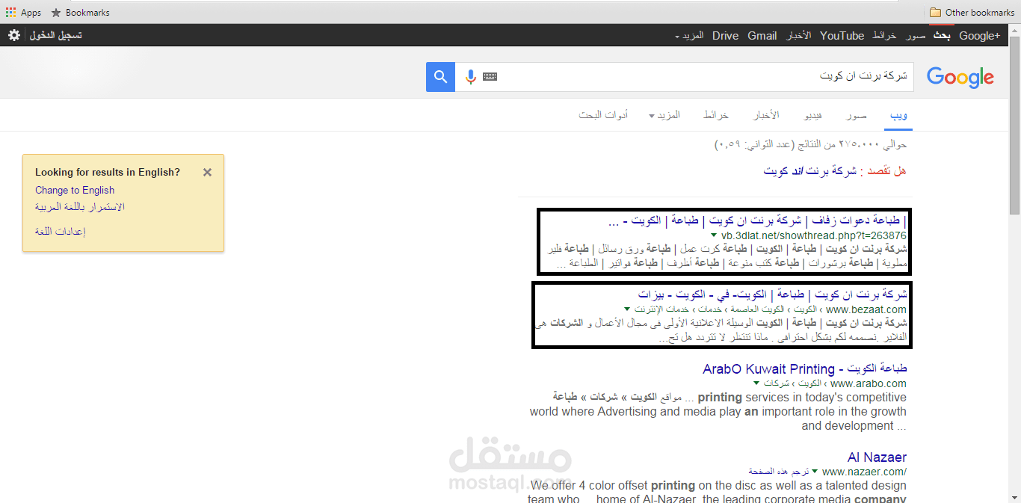Click the www.arabo.com URL text
Screen dimensions: 1021x503
[867, 383]
